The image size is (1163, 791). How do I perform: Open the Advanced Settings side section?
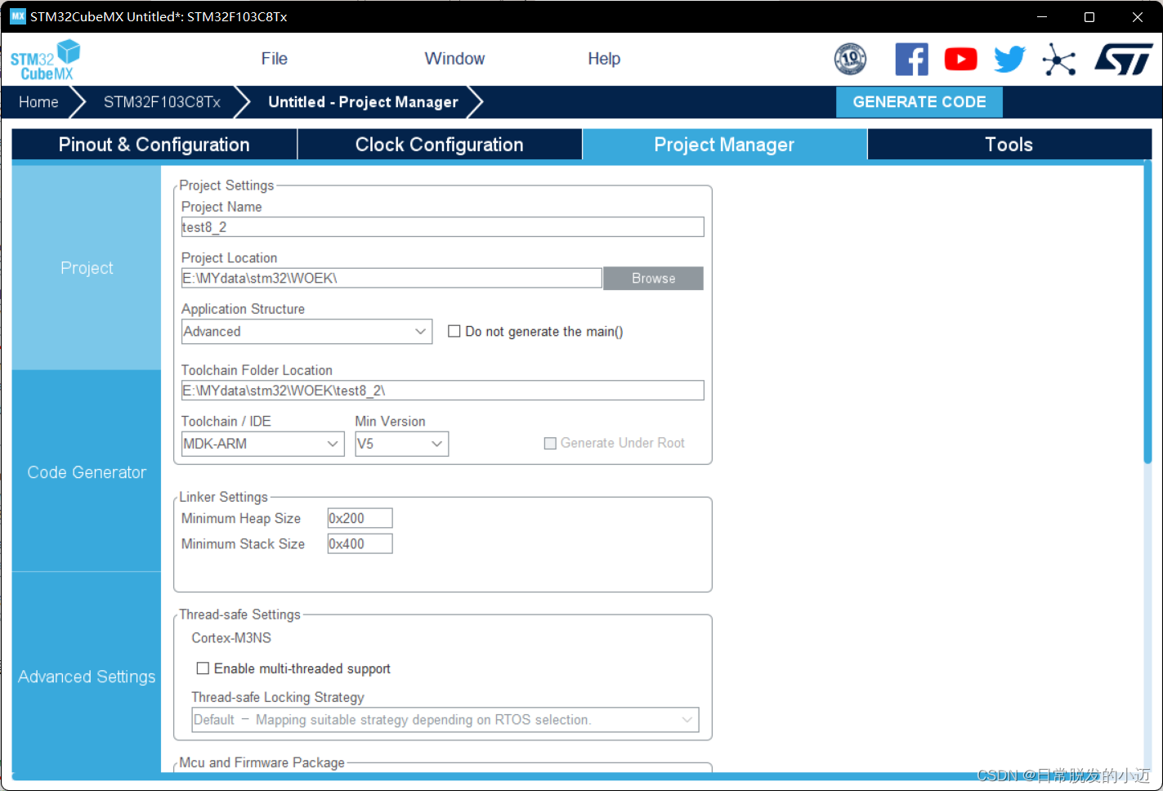[87, 677]
